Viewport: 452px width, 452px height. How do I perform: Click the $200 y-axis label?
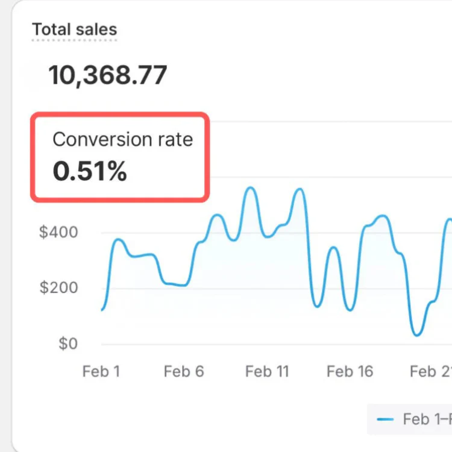click(58, 287)
